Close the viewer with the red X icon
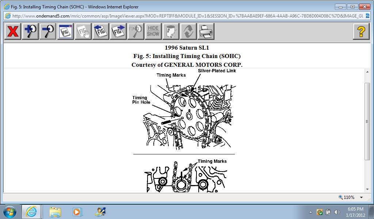374x219 pixels. 13,31
